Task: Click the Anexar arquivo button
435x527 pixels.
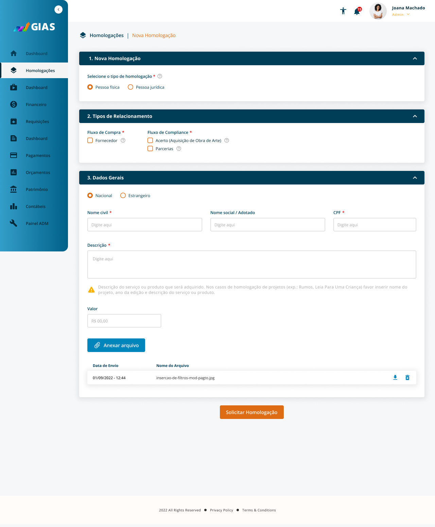Action: point(116,345)
